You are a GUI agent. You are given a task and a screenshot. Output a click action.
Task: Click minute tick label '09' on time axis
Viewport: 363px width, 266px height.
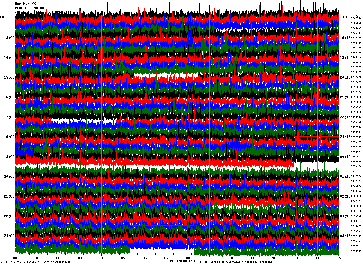click(209, 258)
